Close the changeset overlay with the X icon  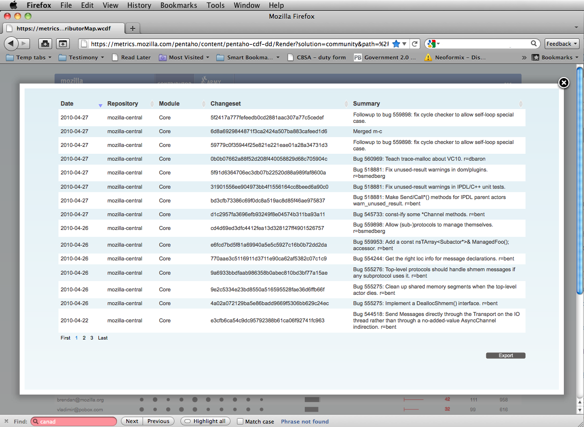click(564, 83)
